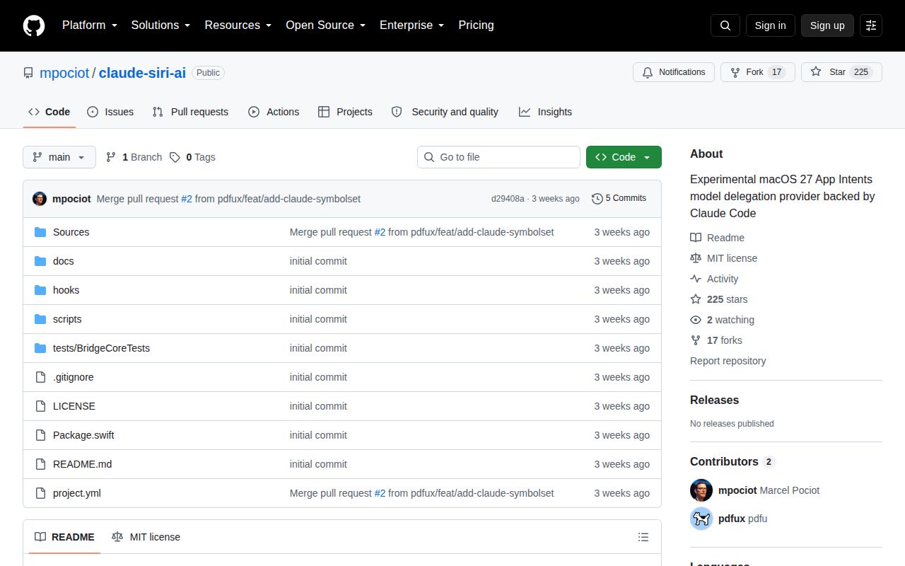905x566 pixels.
Task: Open the Pricing link
Action: (x=476, y=25)
